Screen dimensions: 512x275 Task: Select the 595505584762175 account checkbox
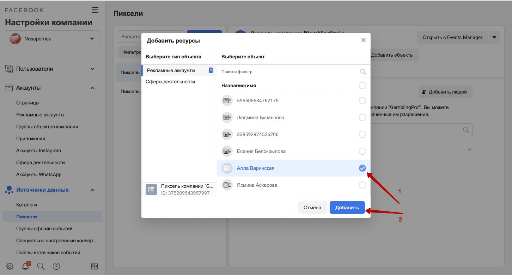[x=362, y=101]
